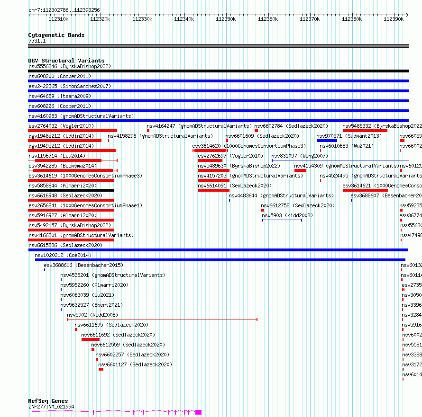Select nsv4164247 (gnomADStructuralVariants) label
Viewport: 422px width, 417px height.
click(199, 126)
